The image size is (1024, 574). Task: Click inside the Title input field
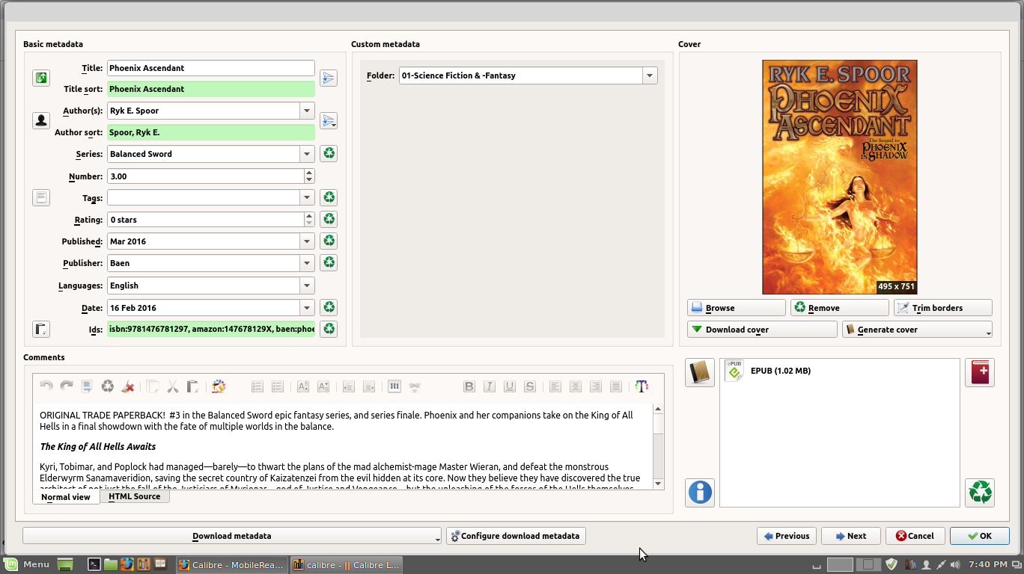[210, 68]
